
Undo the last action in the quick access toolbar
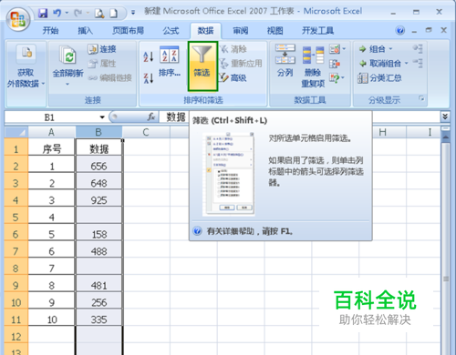[x=57, y=13]
